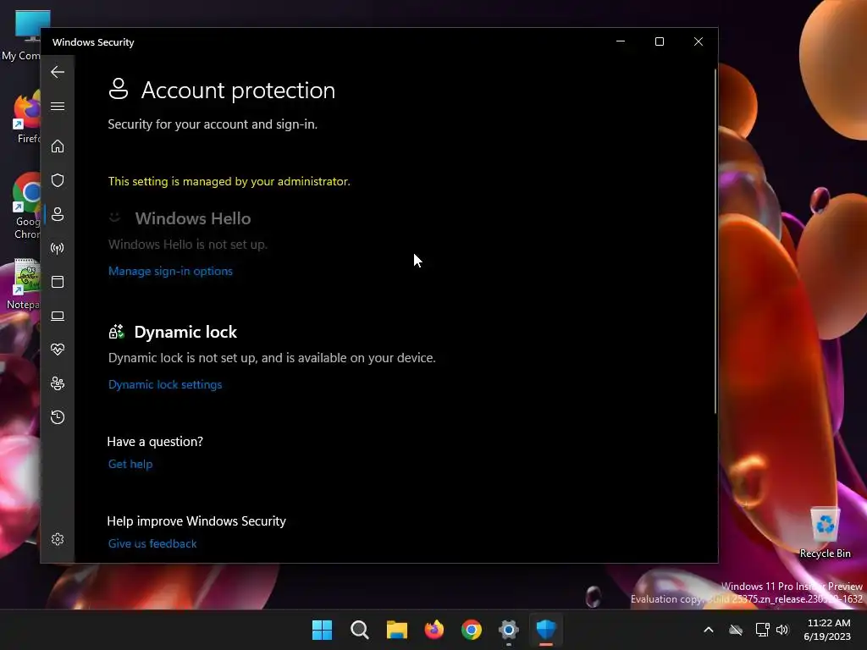Open Protection history clock icon

[58, 417]
